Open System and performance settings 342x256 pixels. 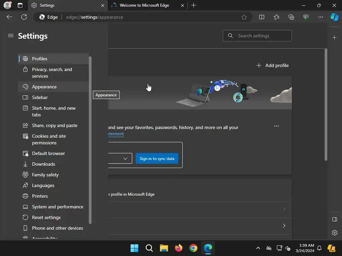point(53,207)
